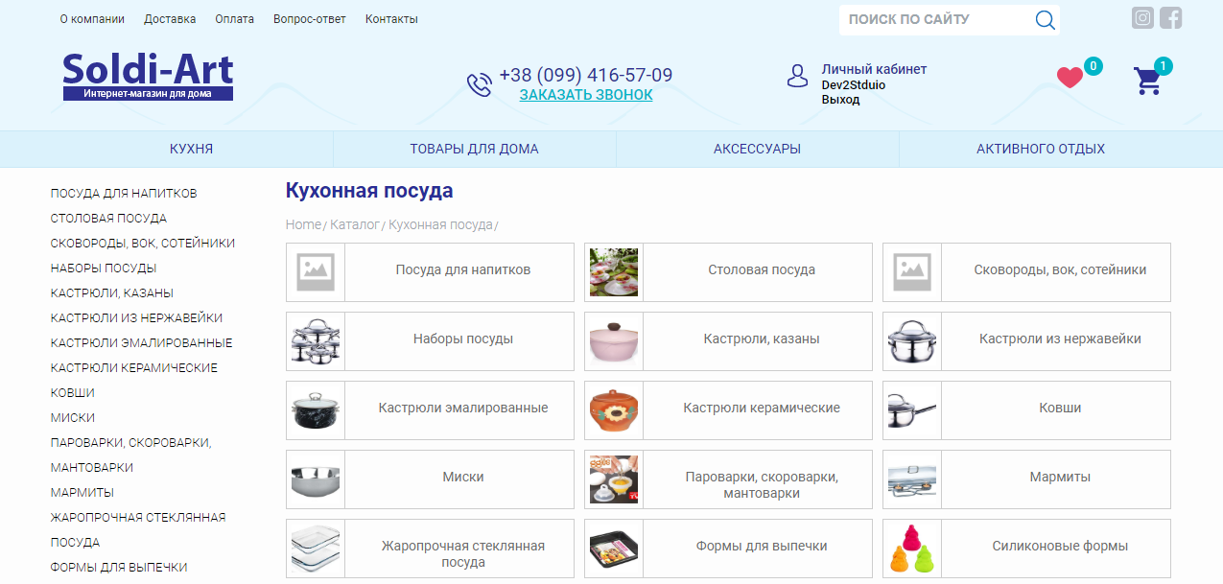Screen dimensions: 1223x584
Task: Select НАБОРЫ ПОСУДЫ in sidebar
Action: pyautogui.click(x=104, y=269)
